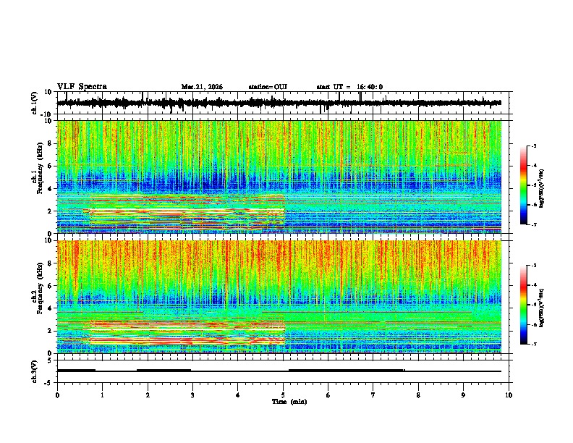Click the time axis tick label "4"
The width and height of the screenshot is (573, 443).
238,395
